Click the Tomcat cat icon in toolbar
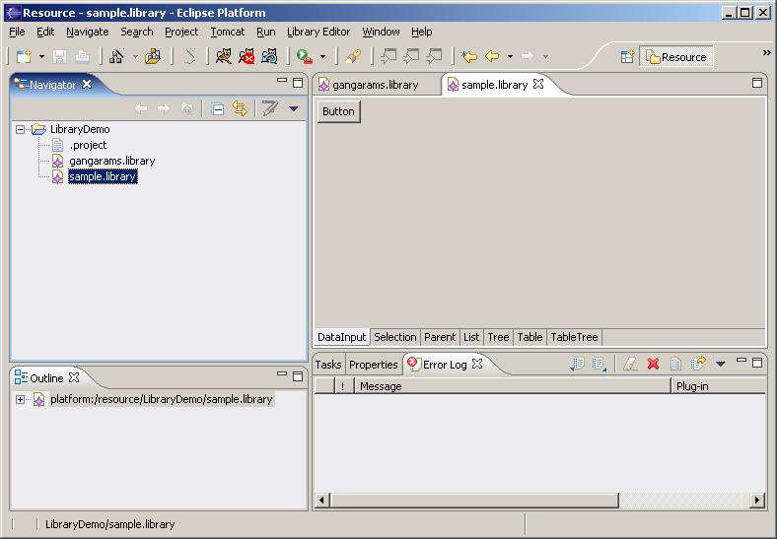 (224, 57)
